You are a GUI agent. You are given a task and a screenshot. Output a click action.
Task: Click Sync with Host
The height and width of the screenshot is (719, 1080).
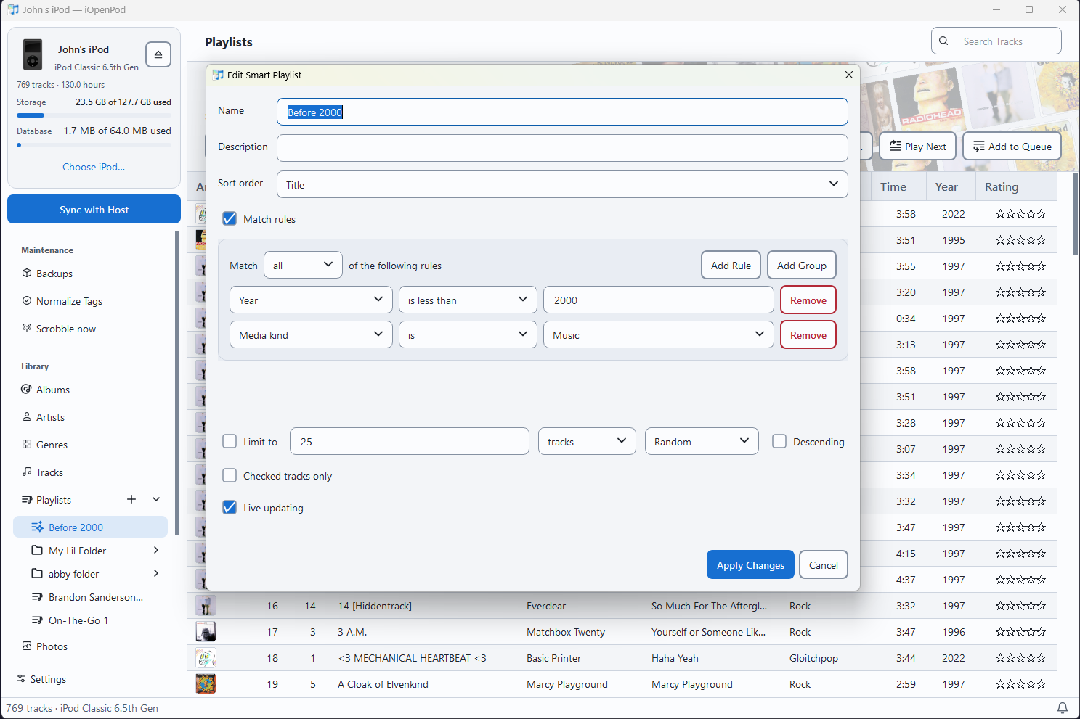[94, 209]
